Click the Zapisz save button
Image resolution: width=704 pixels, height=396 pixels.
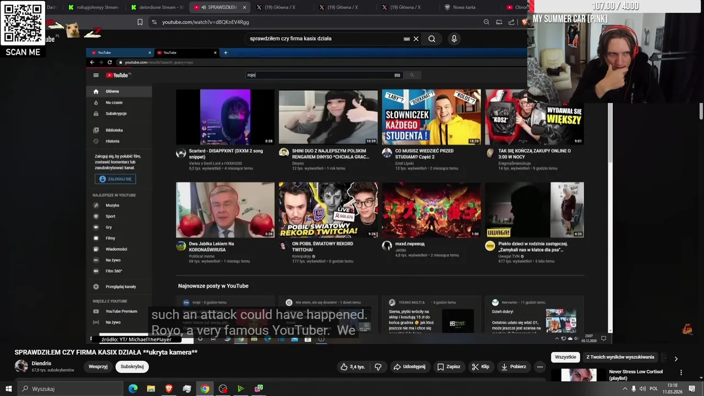pos(449,367)
